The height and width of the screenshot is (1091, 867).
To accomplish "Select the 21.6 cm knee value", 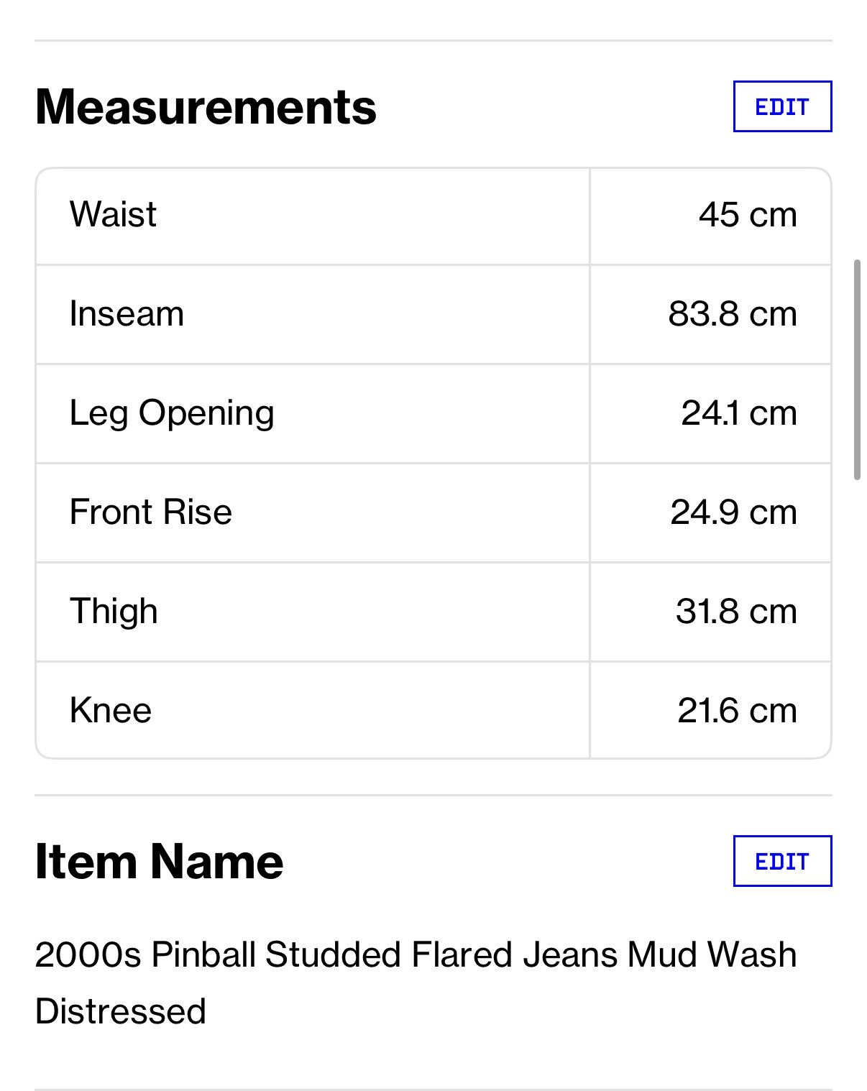I will click(x=737, y=711).
